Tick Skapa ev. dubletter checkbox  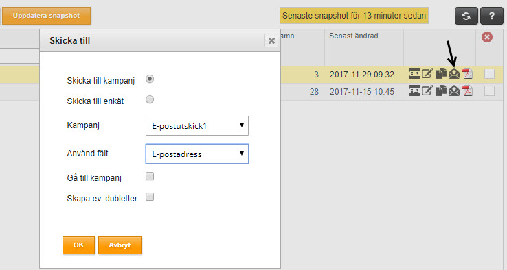coord(150,197)
